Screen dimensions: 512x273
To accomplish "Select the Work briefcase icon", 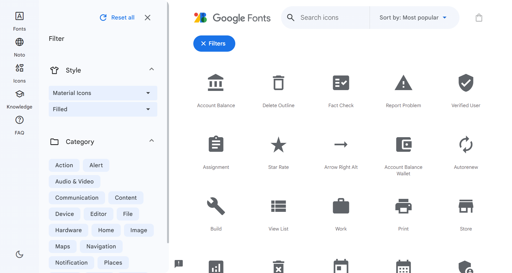I will click(x=341, y=206).
